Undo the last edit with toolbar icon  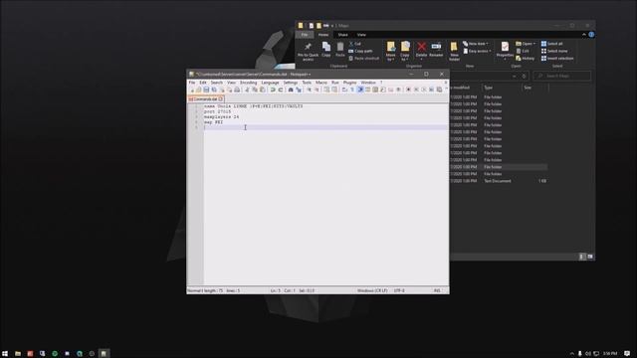point(273,89)
